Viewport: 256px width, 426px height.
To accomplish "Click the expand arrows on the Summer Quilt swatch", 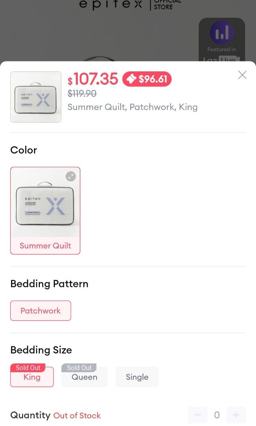I will tap(71, 176).
